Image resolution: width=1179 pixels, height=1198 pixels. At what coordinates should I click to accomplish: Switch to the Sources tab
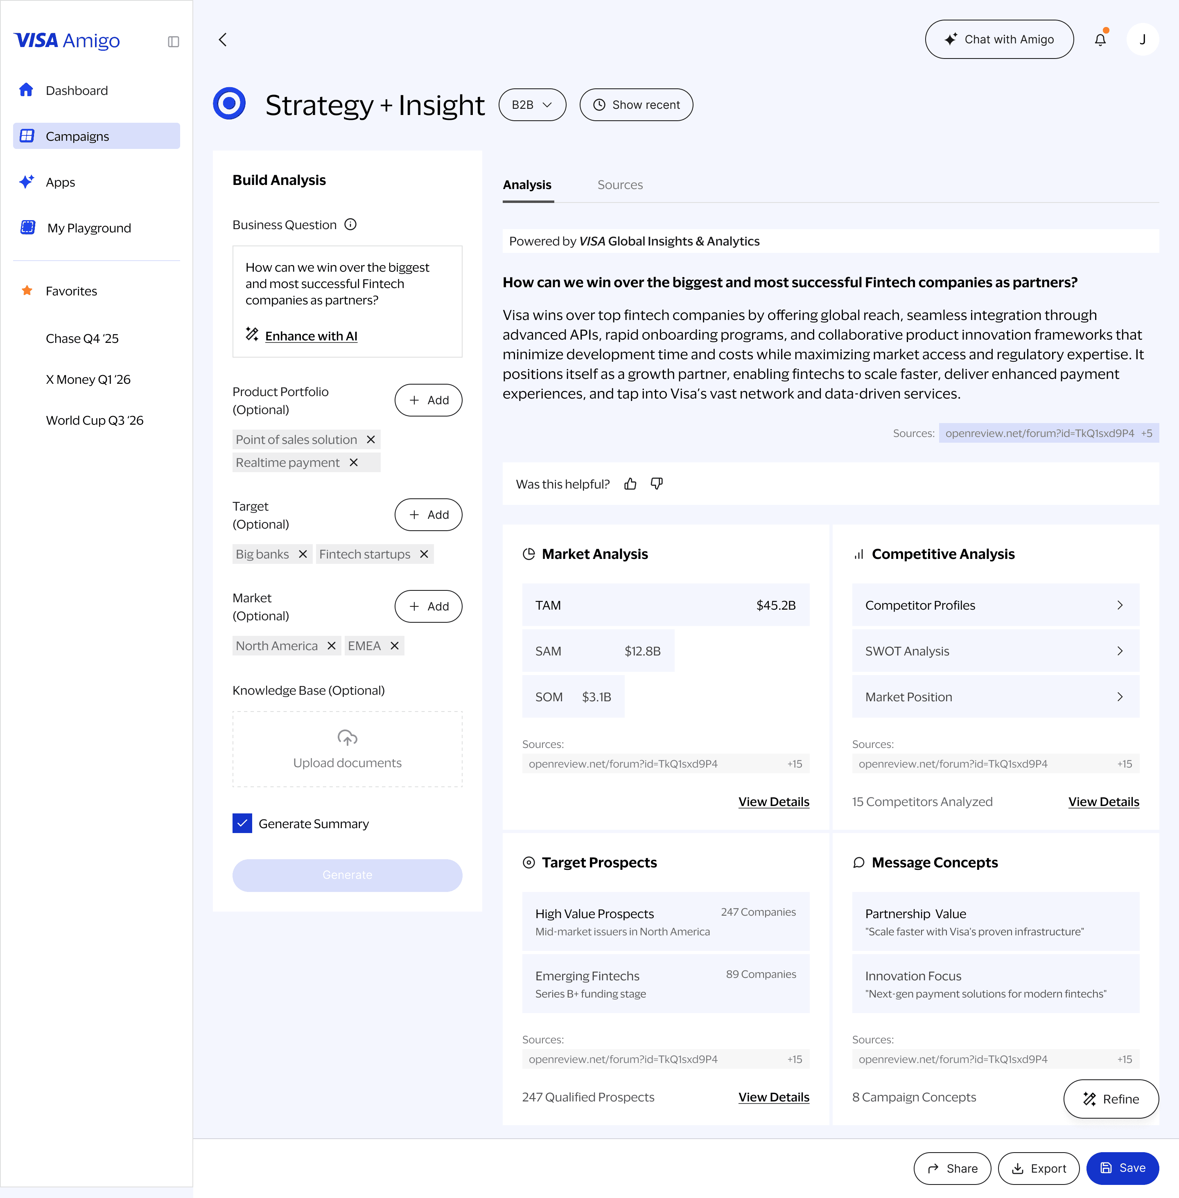pos(620,185)
